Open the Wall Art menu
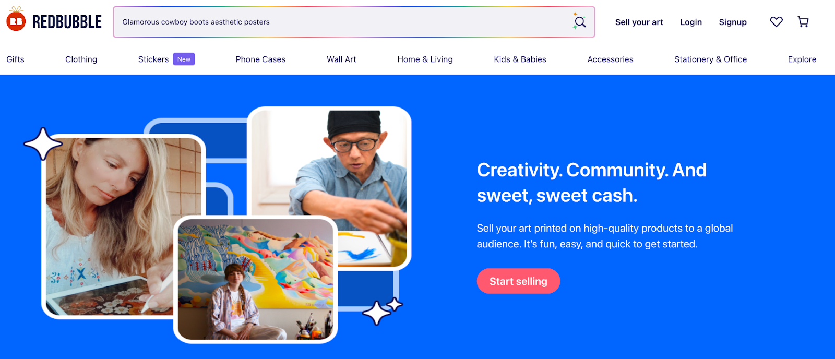The height and width of the screenshot is (359, 835). [341, 59]
